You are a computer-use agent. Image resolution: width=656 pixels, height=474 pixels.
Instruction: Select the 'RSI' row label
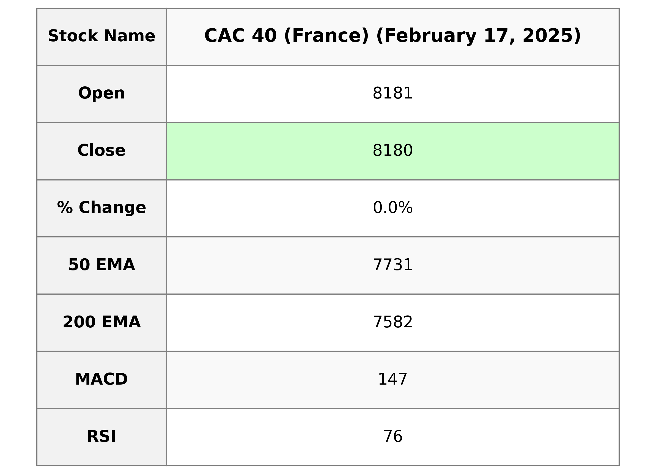coord(101,437)
